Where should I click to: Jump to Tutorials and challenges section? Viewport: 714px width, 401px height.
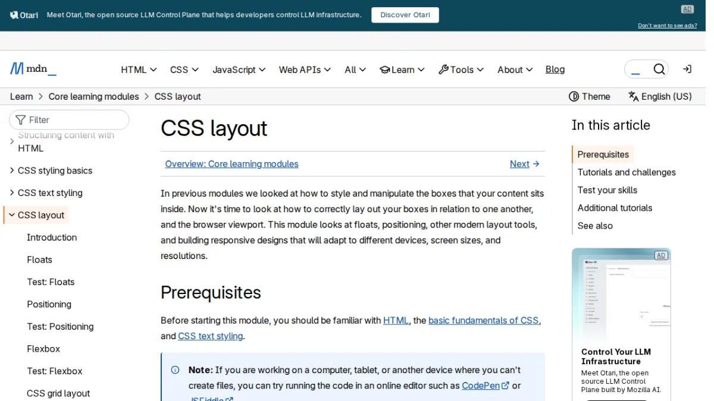click(627, 172)
